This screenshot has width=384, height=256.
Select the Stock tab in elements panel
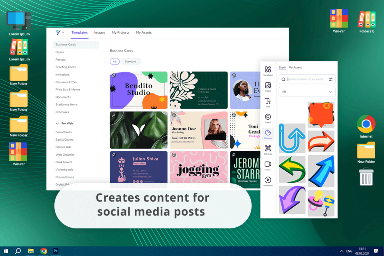(282, 67)
